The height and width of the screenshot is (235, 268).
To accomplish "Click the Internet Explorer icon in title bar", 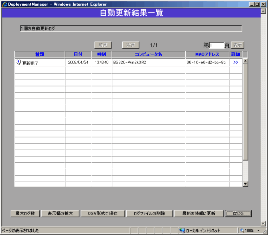I will click(4, 4).
